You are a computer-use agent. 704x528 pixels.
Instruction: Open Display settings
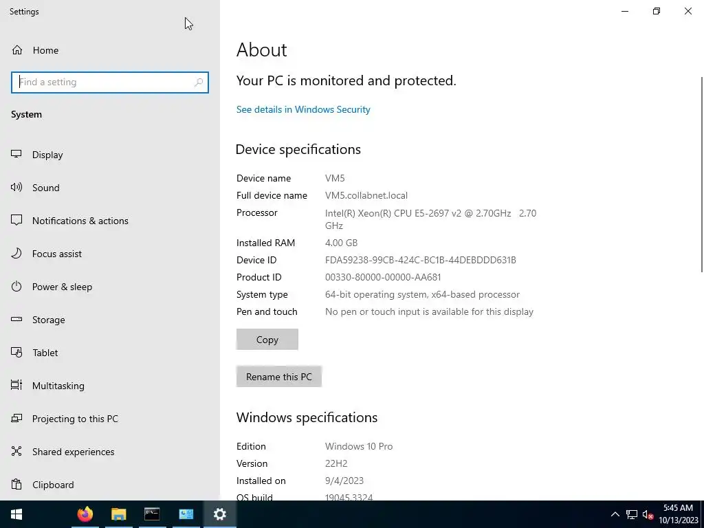[x=110, y=155]
